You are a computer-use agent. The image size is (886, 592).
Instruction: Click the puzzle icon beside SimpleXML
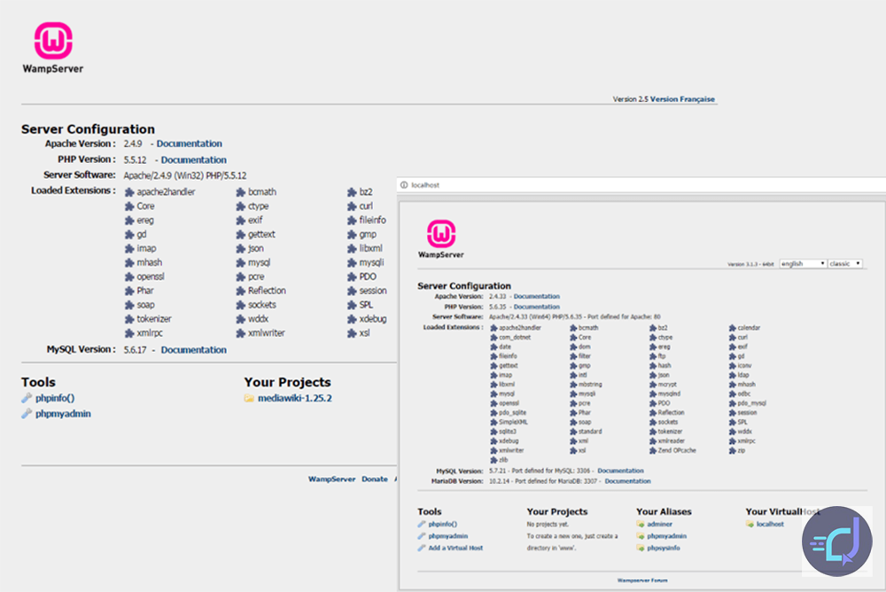494,423
